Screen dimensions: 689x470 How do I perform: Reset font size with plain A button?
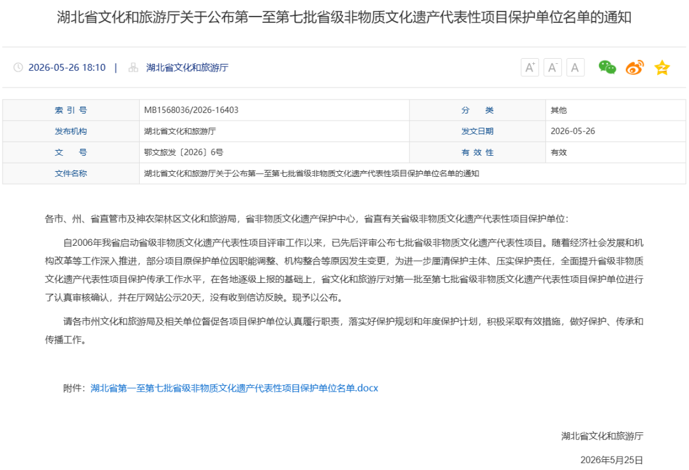pos(575,67)
